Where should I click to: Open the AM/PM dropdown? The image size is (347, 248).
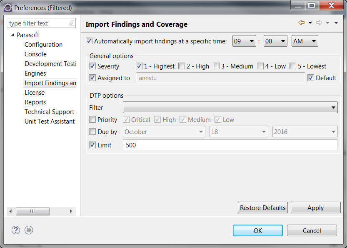pyautogui.click(x=305, y=41)
